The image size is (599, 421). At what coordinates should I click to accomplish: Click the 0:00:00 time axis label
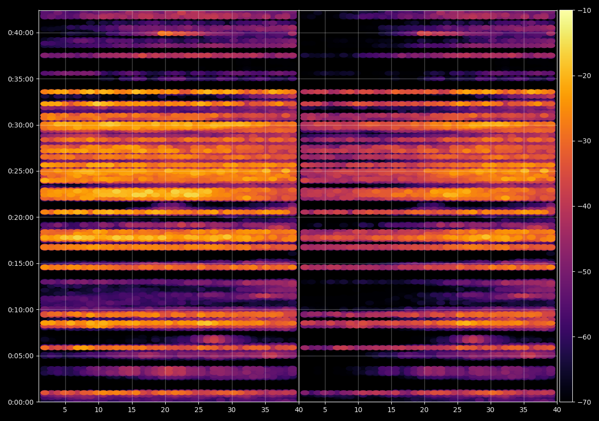(21, 402)
